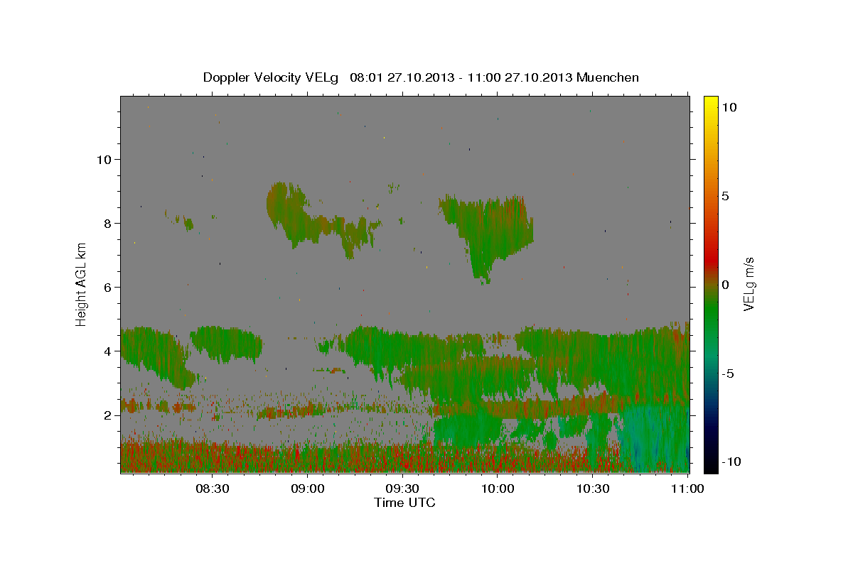Click the plot title "Doppler Velocity VELg"
853x568 pixels.
pyautogui.click(x=272, y=77)
